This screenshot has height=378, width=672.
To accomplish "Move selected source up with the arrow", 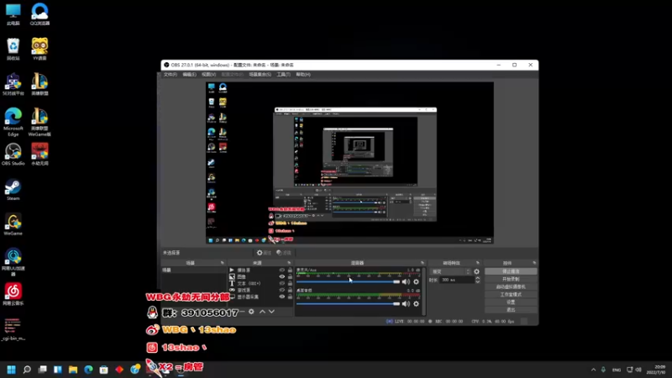I will (262, 312).
